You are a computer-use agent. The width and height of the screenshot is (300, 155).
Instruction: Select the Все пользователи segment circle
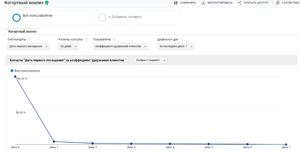[x=16, y=18]
